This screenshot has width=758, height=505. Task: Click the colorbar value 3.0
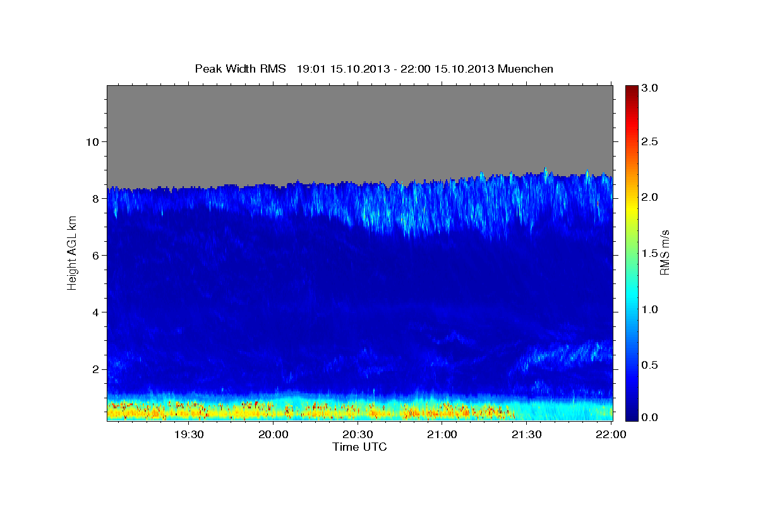(649, 88)
